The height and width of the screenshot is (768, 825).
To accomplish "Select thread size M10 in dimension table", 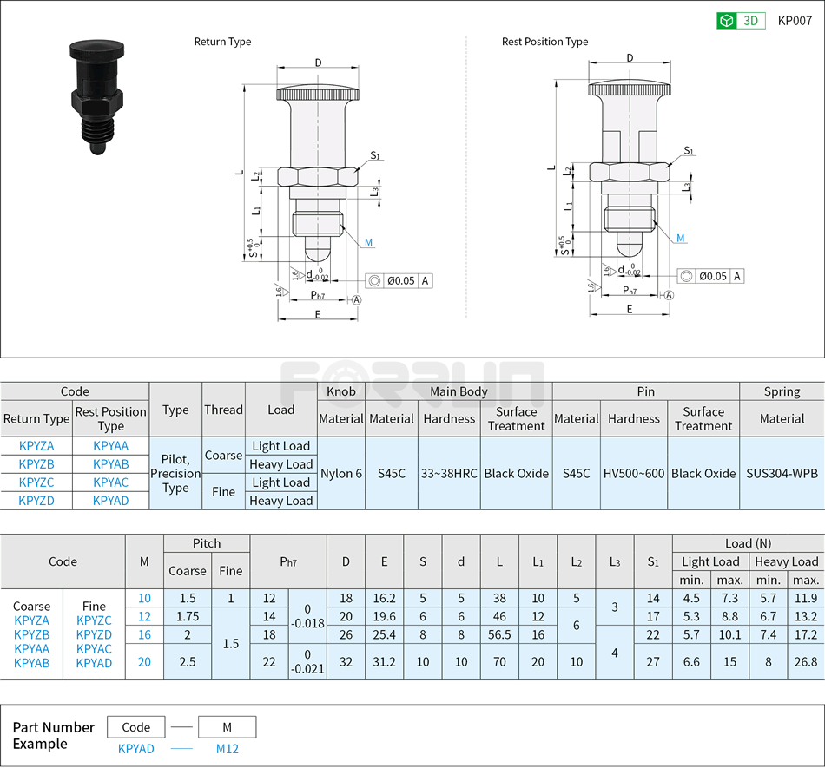I will tap(143, 598).
